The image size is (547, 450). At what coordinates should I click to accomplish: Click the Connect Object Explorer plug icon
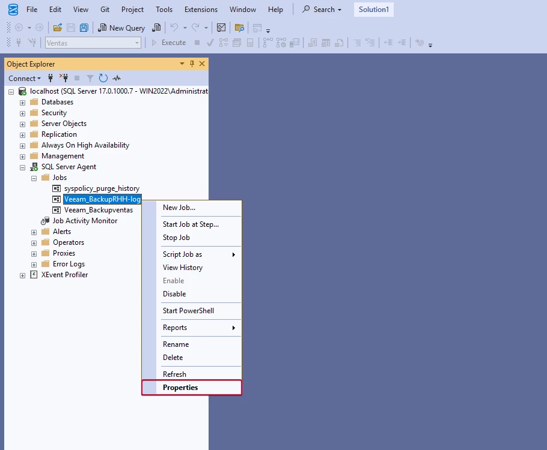pos(50,78)
